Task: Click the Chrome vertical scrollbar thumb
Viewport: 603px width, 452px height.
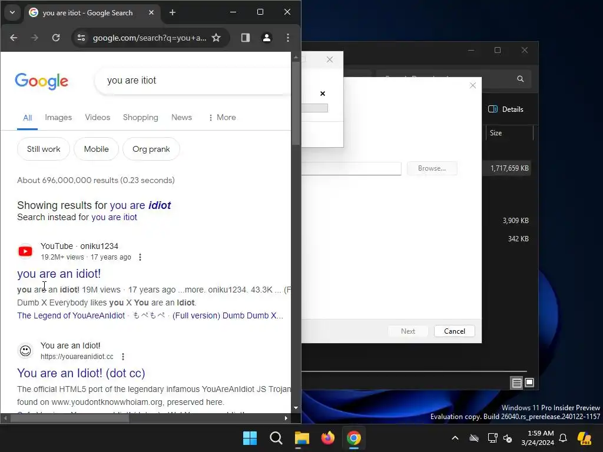Action: [296, 103]
